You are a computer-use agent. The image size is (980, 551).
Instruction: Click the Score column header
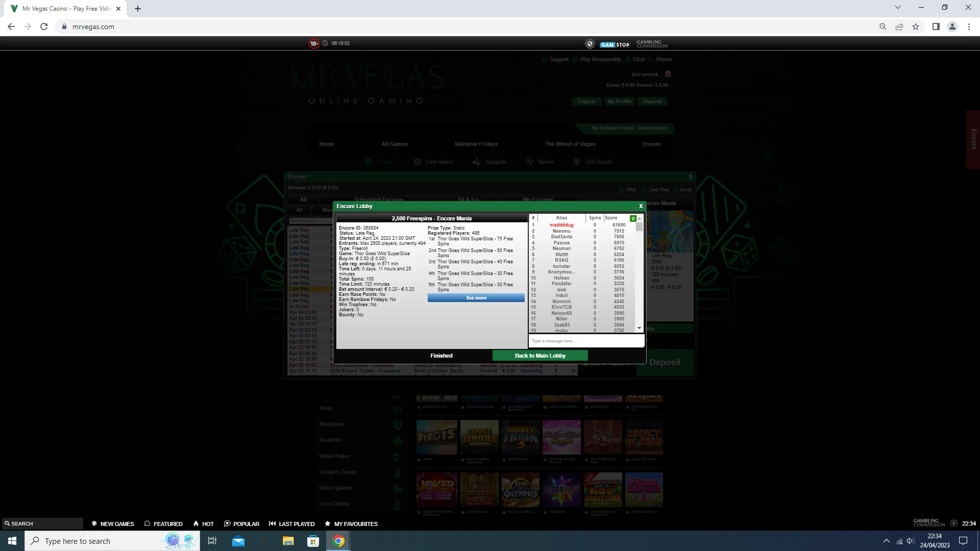pos(611,218)
